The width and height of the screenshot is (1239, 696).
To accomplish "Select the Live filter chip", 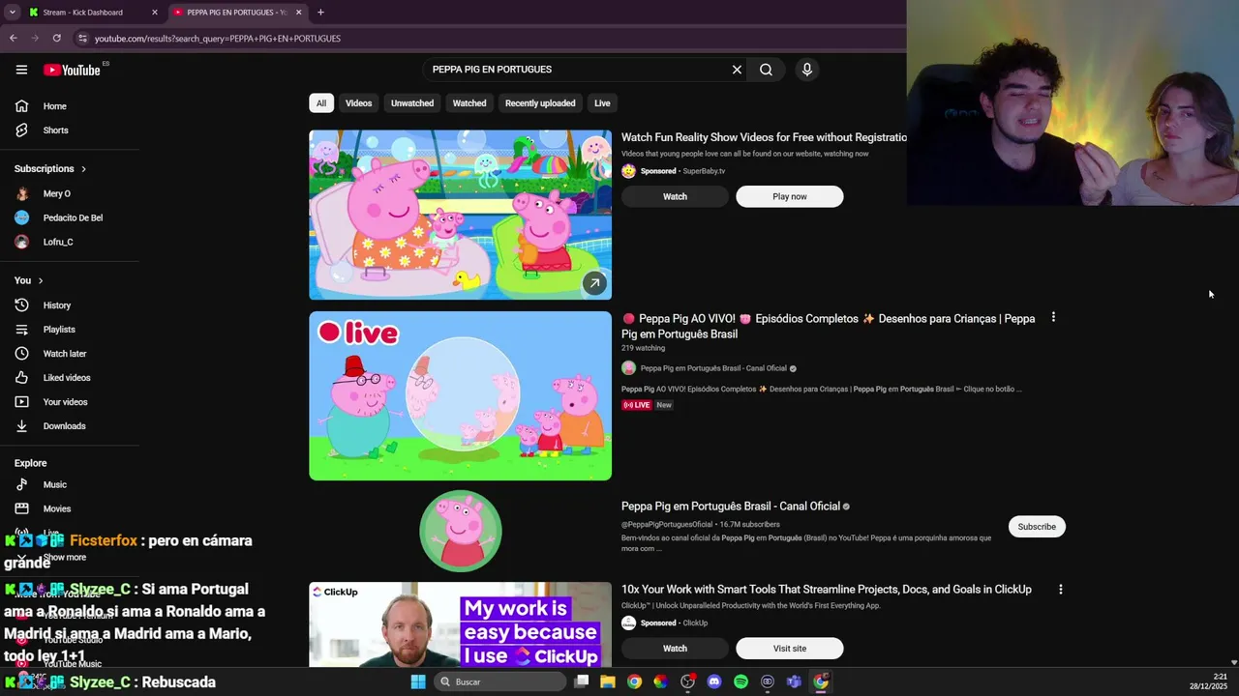I will pyautogui.click(x=602, y=103).
